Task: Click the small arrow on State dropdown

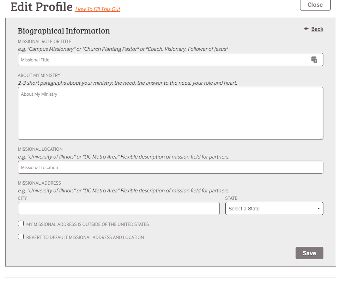Action: [318, 209]
